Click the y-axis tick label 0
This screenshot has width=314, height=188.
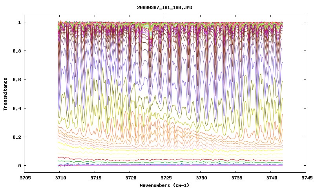click(19, 166)
